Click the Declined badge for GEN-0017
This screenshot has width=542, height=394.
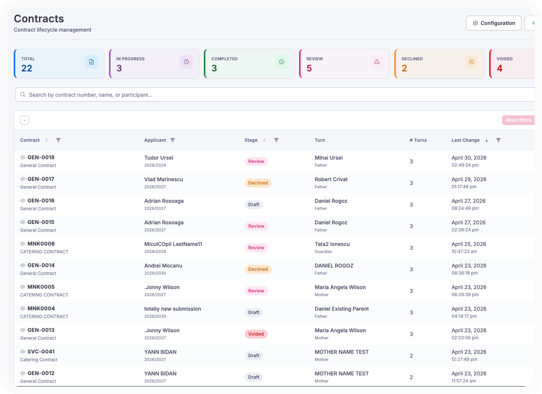click(x=258, y=183)
